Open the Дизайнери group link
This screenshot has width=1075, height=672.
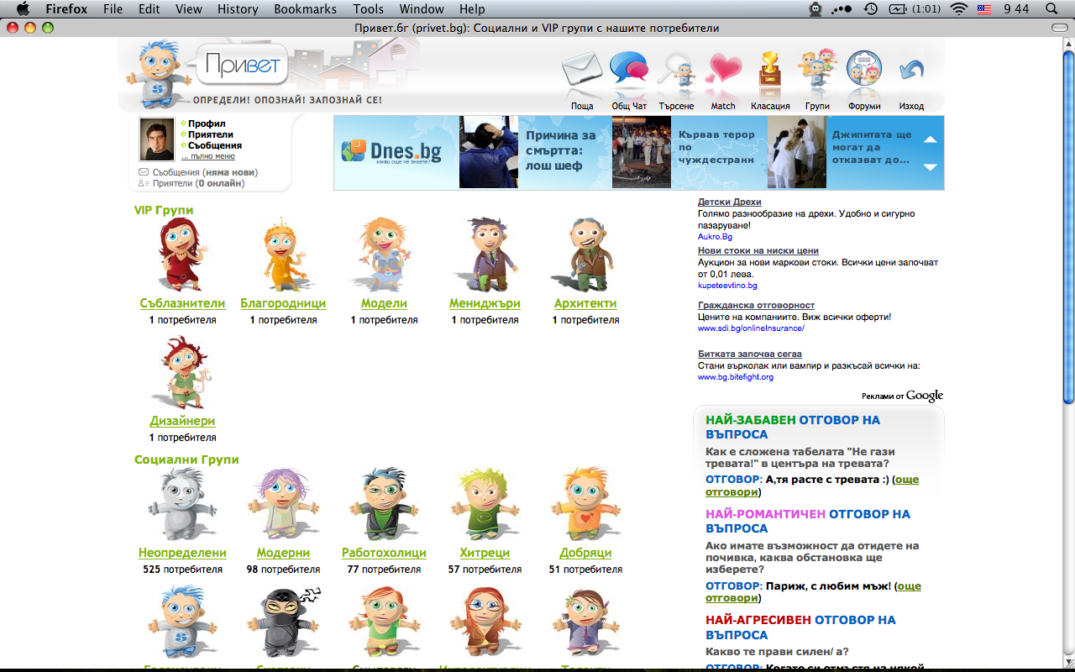[x=182, y=421]
